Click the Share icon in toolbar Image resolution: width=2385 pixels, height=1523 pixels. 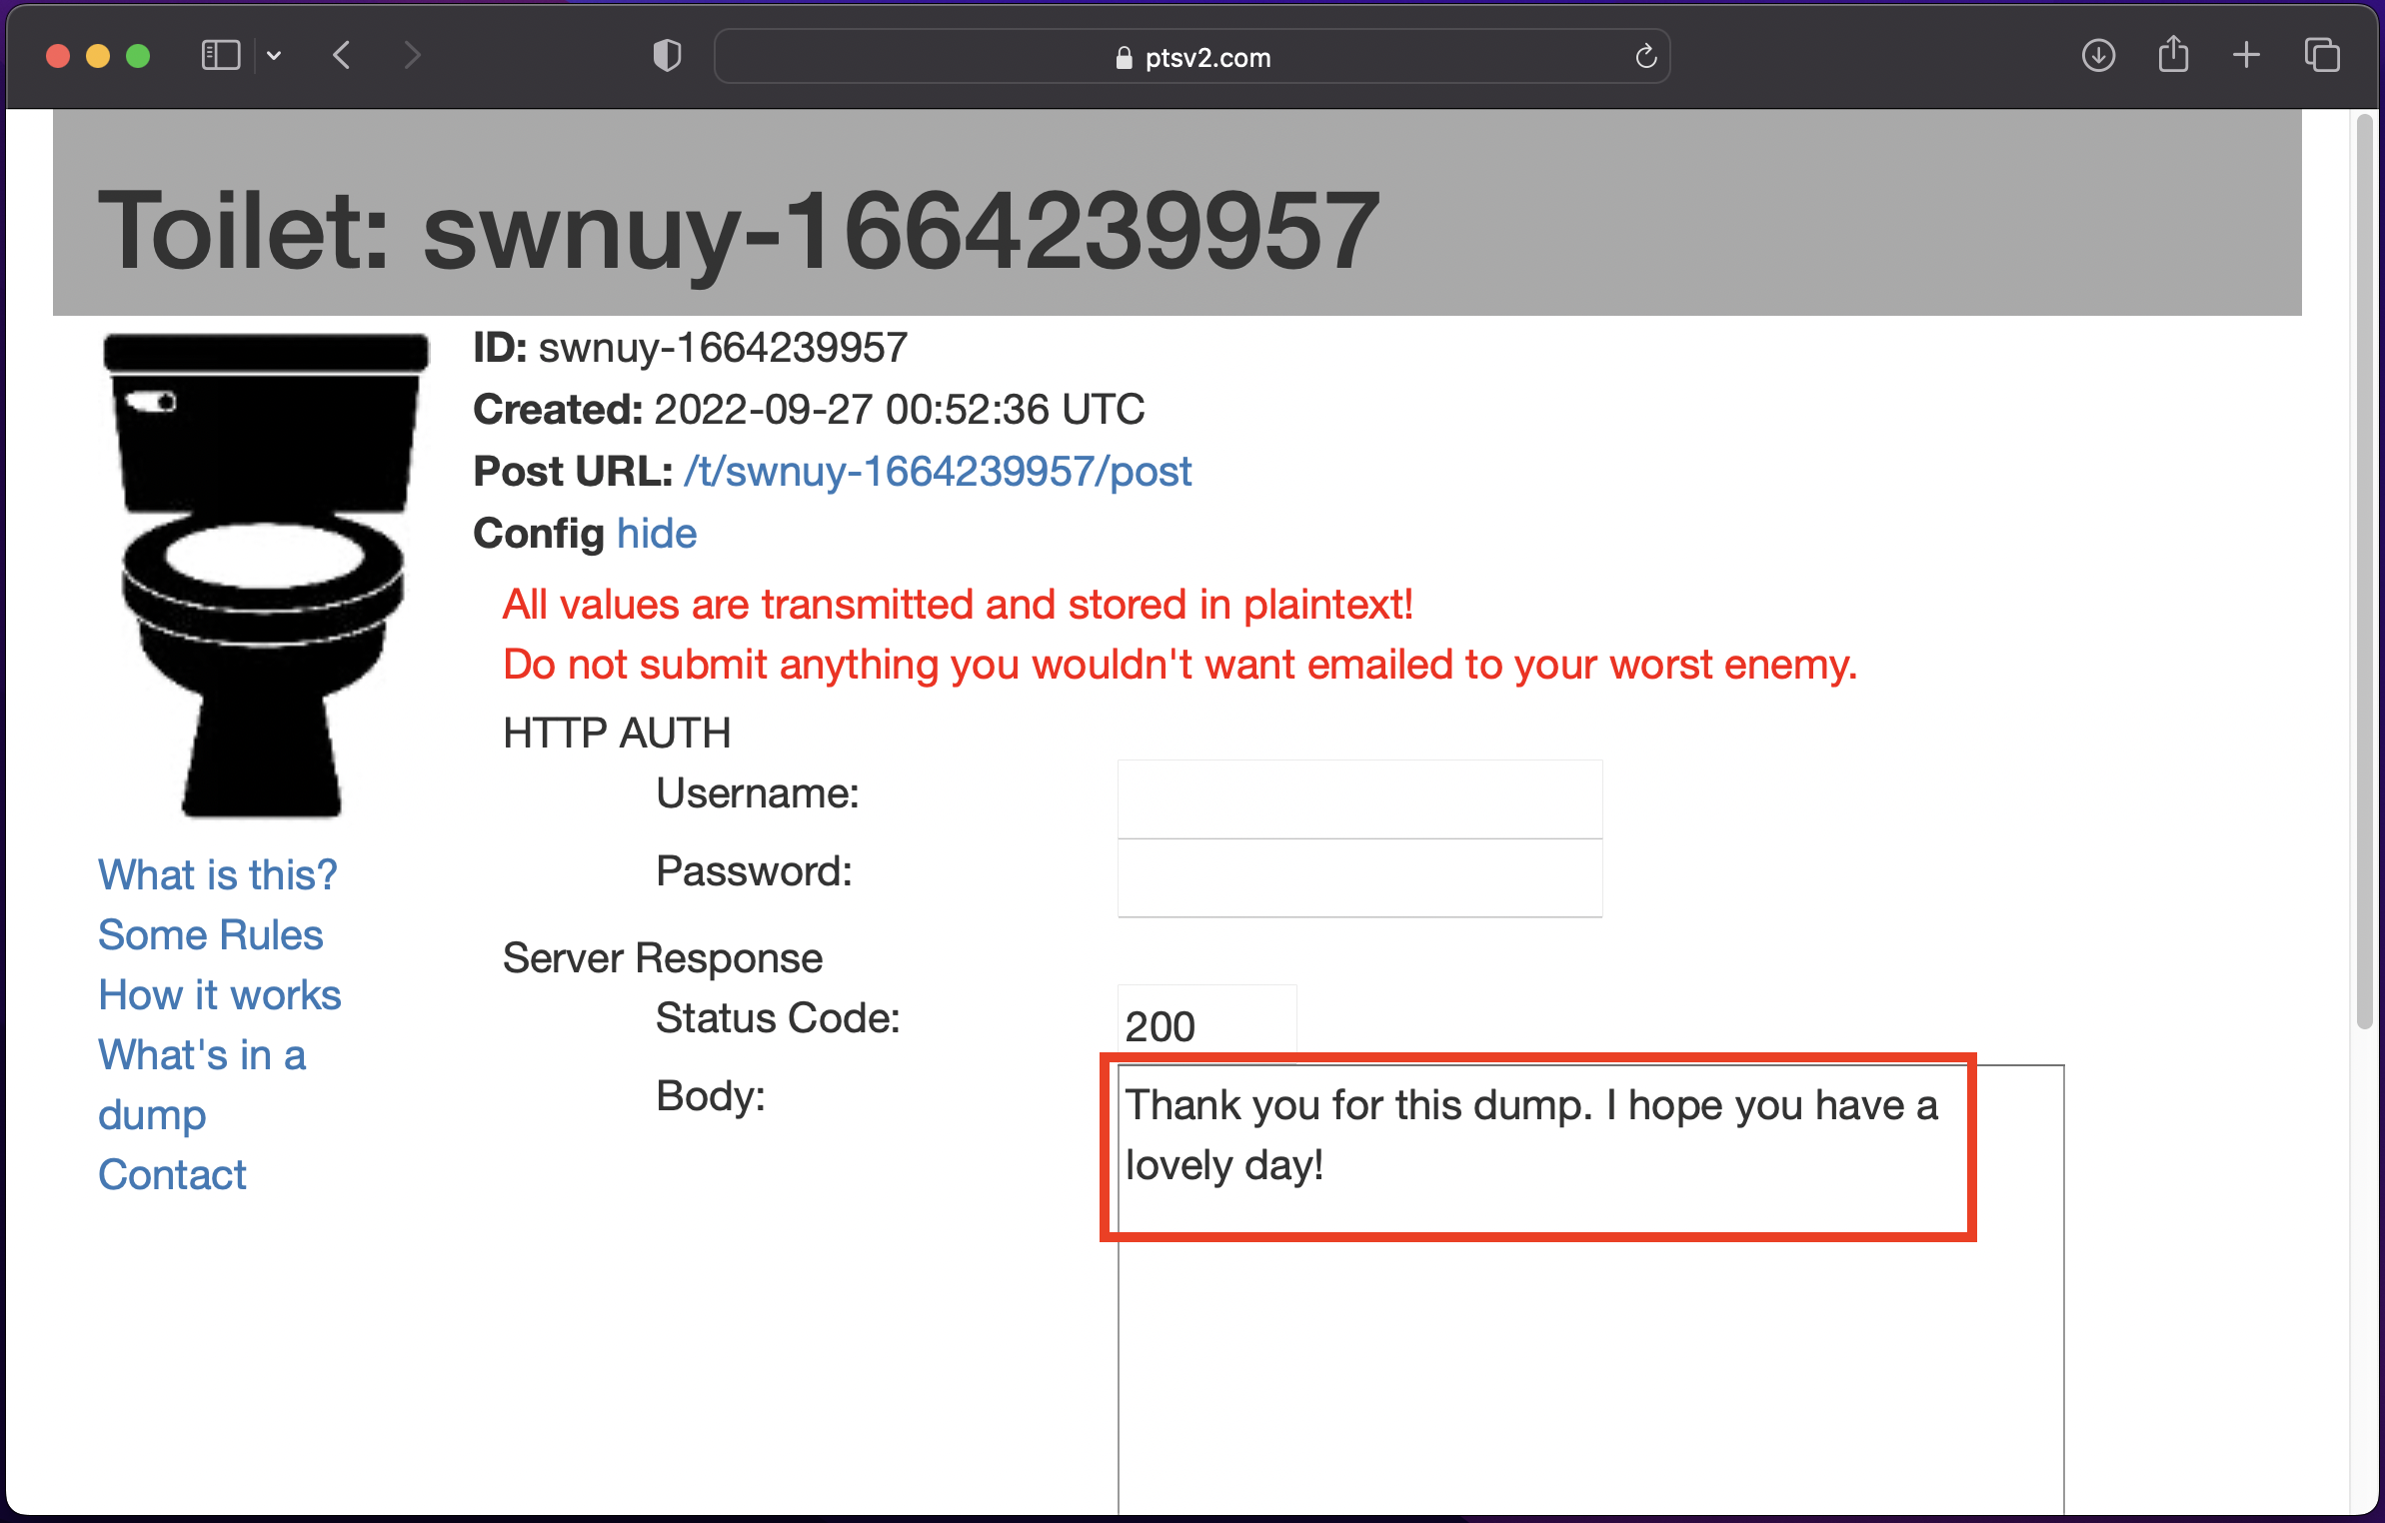[x=2173, y=55]
